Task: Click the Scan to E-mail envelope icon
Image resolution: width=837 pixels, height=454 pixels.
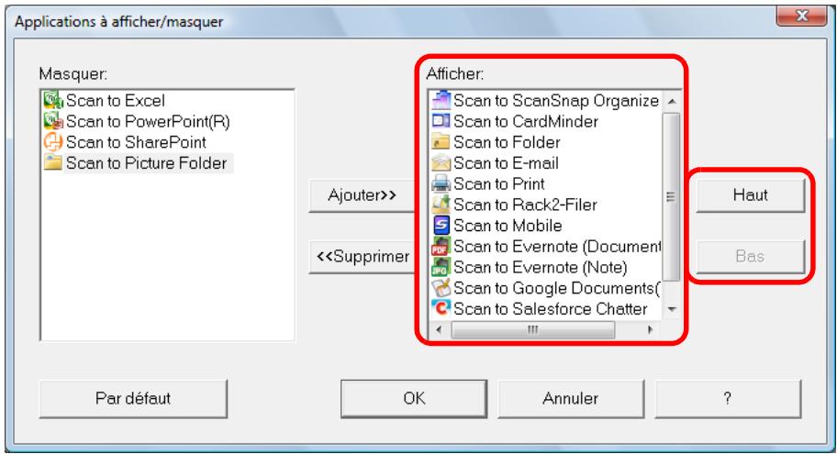Action: (441, 162)
